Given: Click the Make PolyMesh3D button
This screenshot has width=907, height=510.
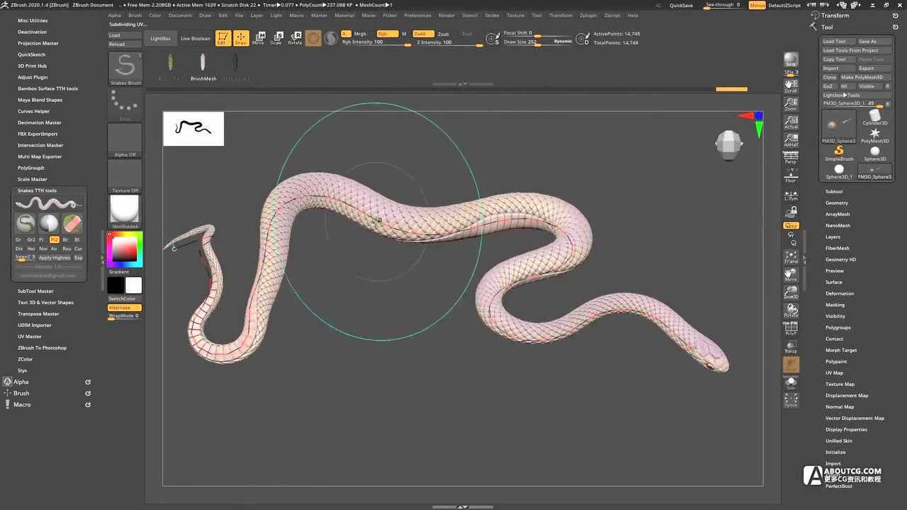Looking at the screenshot, I should click(861, 76).
